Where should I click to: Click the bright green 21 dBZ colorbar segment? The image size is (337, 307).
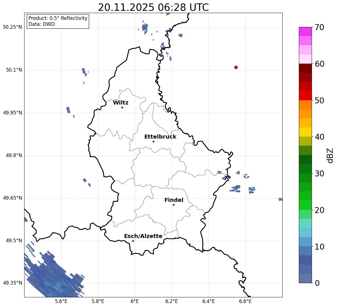[x=305, y=205]
